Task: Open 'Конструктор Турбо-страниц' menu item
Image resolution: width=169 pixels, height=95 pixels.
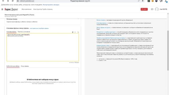Action: [x=43, y=9]
